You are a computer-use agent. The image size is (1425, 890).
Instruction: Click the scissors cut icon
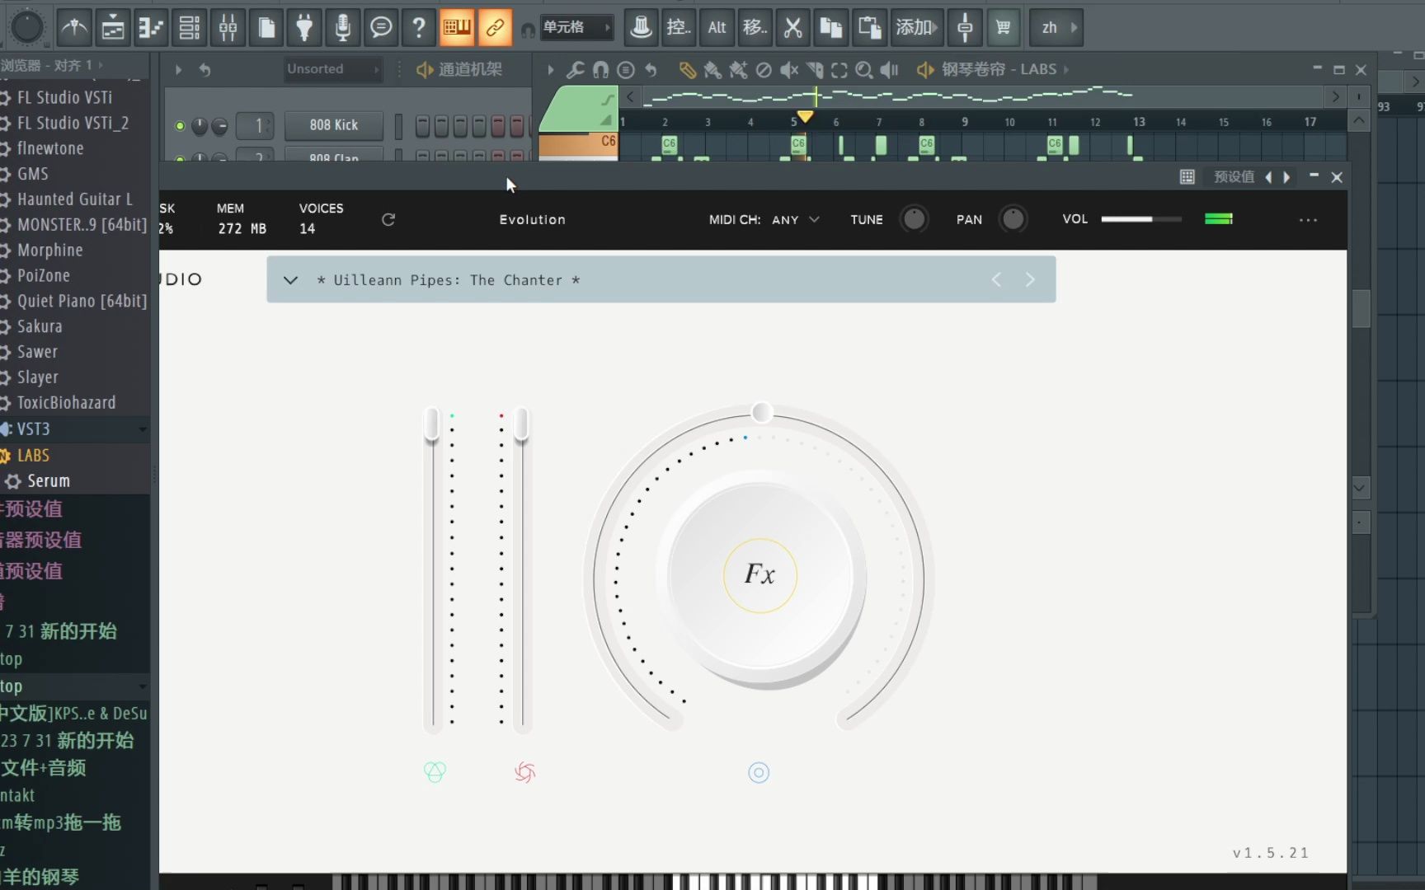click(792, 27)
